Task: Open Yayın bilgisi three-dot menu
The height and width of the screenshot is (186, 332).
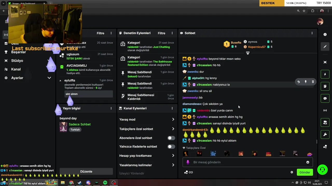Action: [111, 108]
